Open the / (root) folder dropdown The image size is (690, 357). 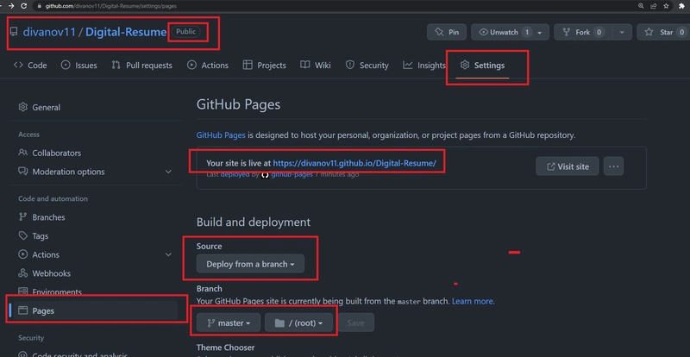(298, 323)
